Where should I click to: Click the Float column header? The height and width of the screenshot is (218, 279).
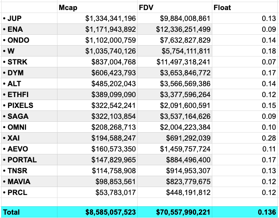(x=222, y=7)
